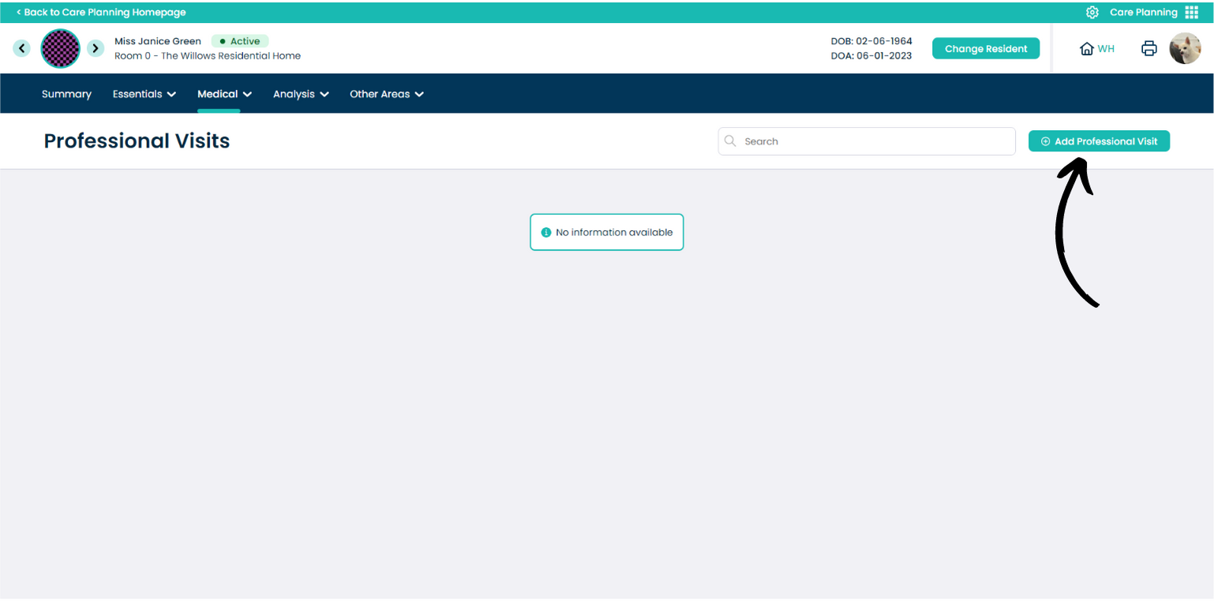Viewport: 1214px width, 602px height.
Task: Click Add Professional Visit button
Action: 1099,141
